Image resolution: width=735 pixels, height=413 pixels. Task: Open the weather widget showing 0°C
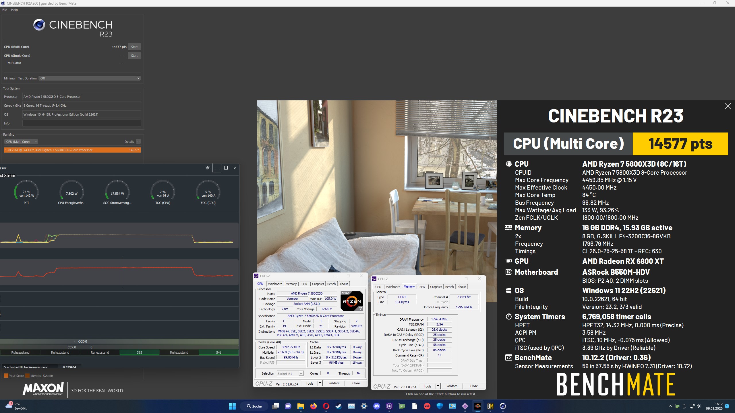(17, 406)
